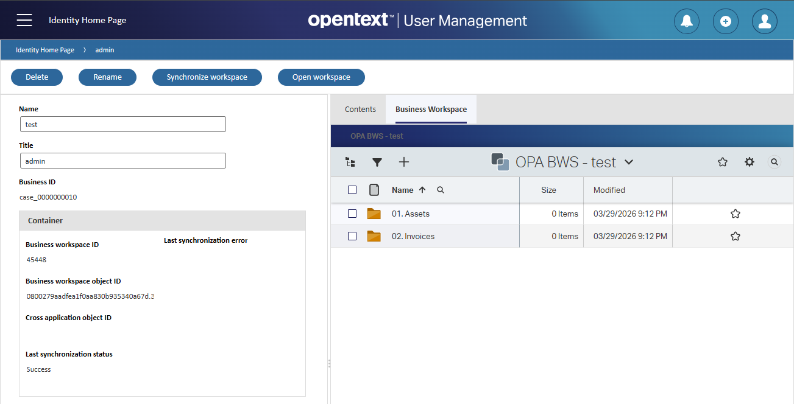Check the 01. Assets row checkbox
The image size is (794, 404).
pyautogui.click(x=352, y=214)
